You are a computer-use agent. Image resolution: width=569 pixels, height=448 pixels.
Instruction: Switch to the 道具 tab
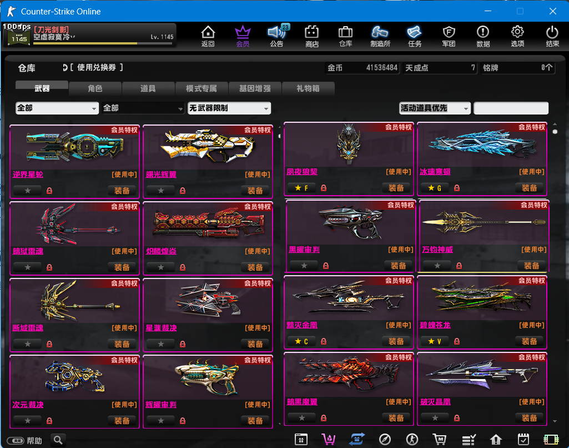point(148,88)
